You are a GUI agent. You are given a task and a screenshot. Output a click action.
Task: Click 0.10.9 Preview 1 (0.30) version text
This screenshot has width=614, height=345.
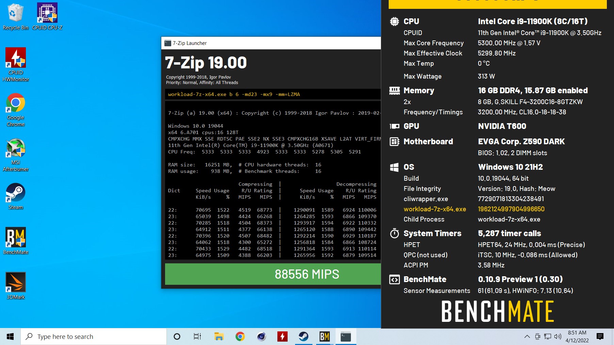click(520, 279)
